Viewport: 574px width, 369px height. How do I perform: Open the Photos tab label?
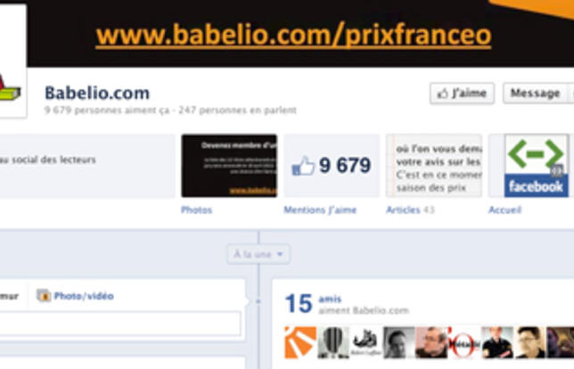pos(197,210)
